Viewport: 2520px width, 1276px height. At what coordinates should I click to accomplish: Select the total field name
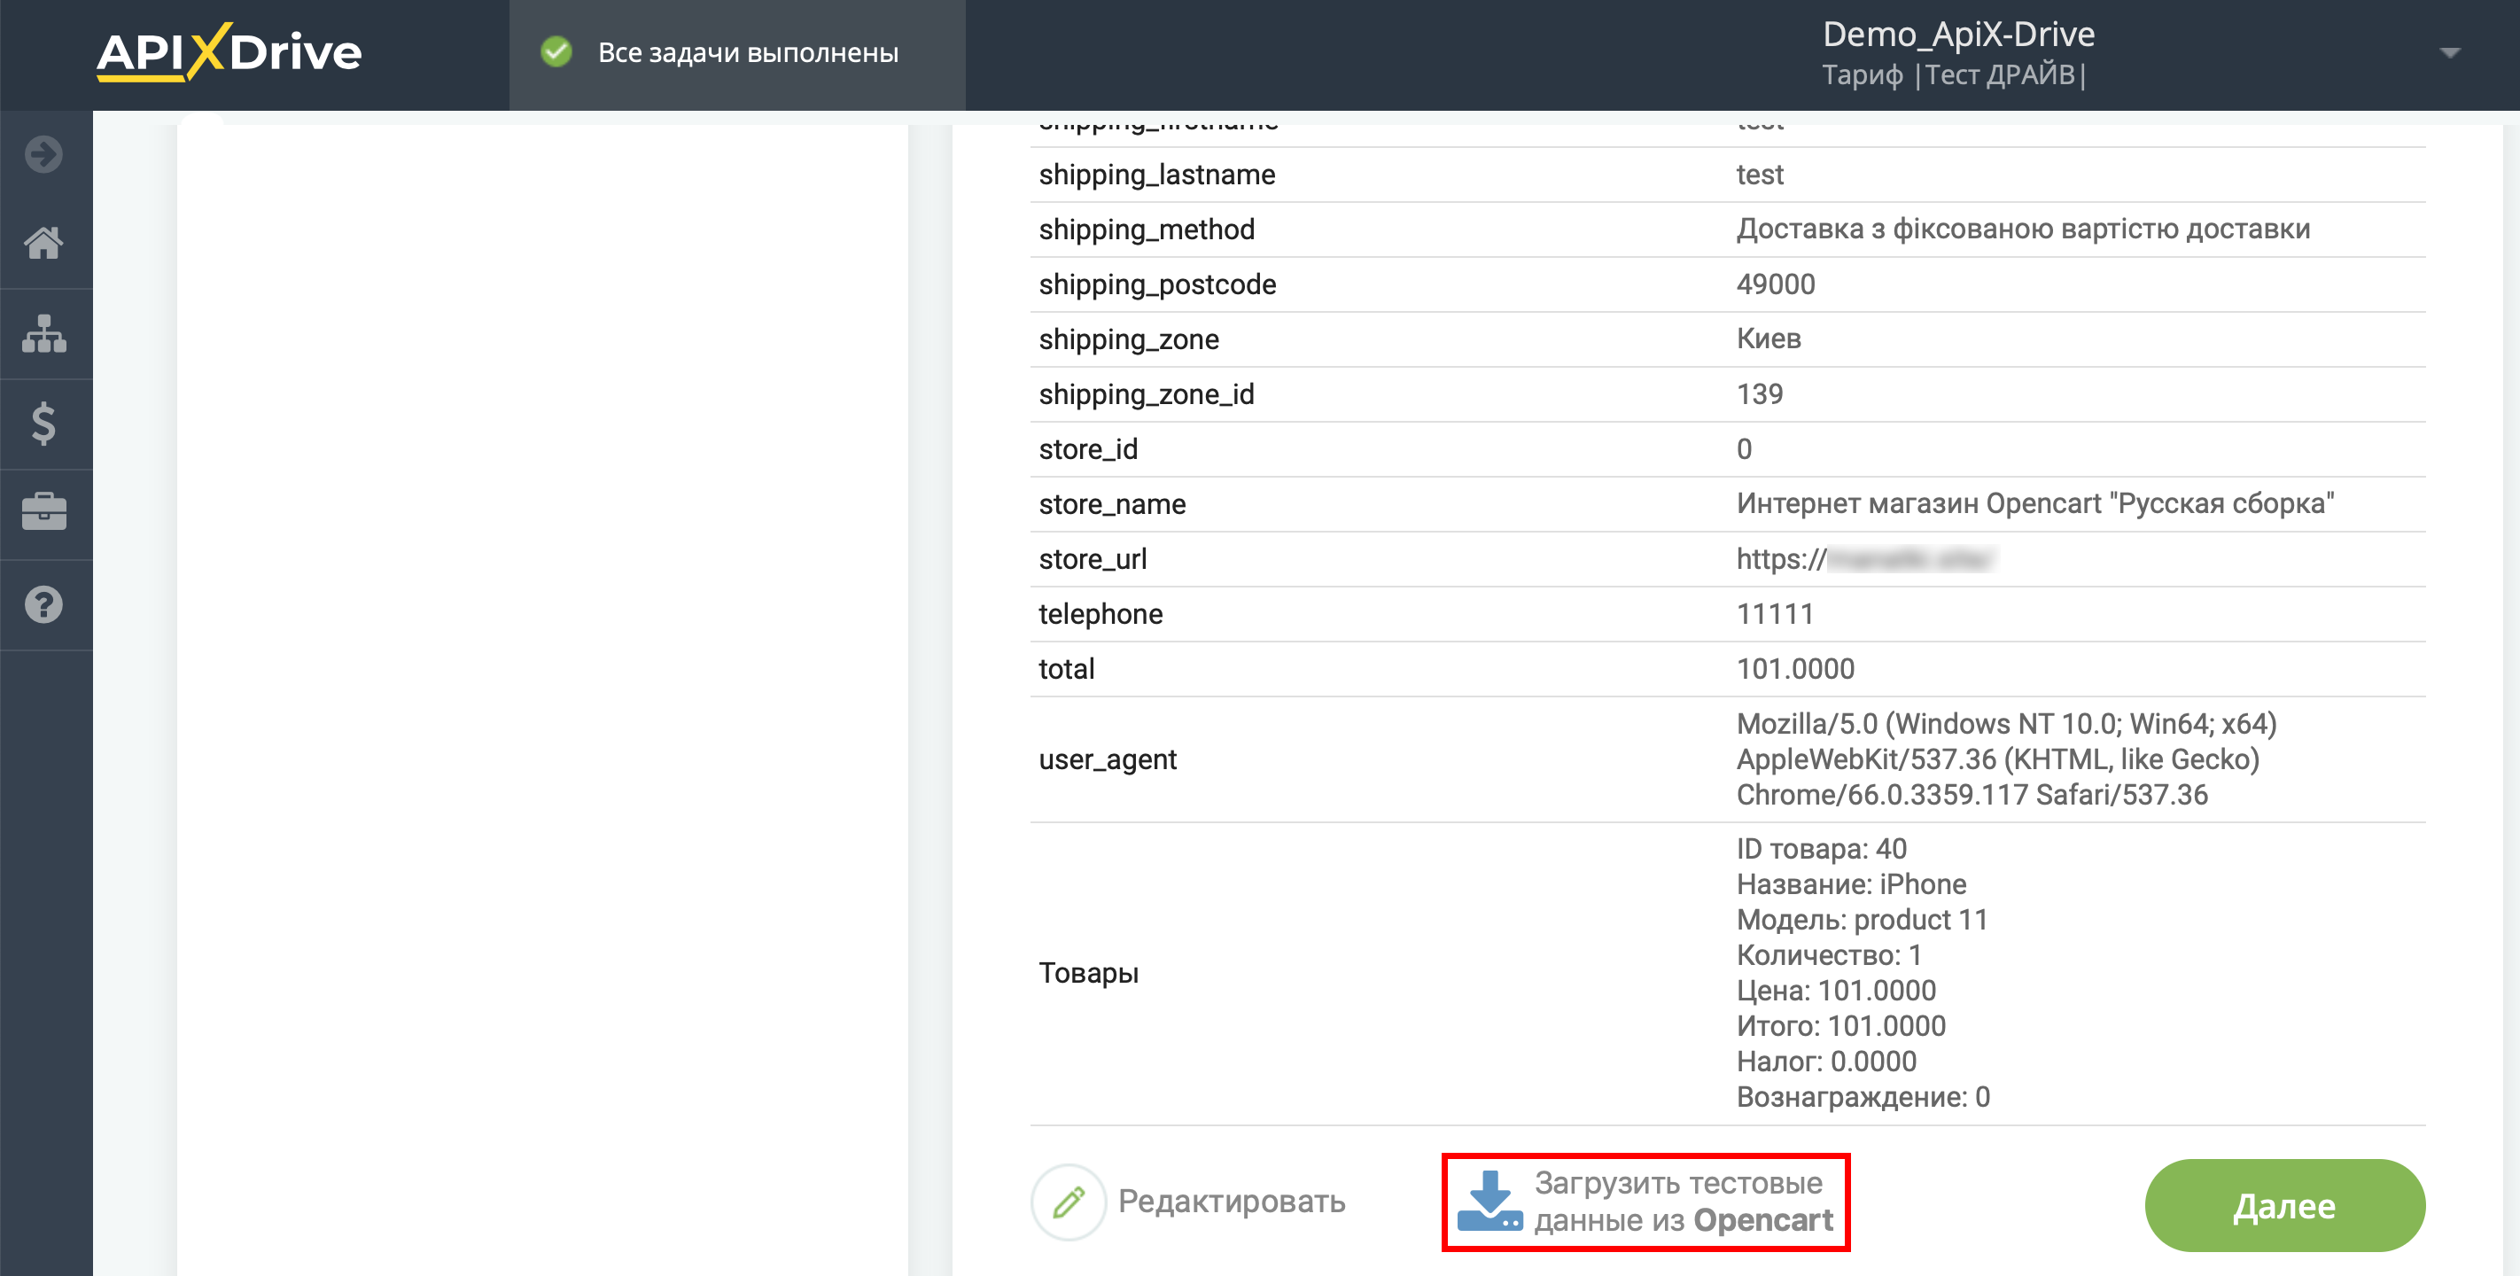click(x=1066, y=669)
